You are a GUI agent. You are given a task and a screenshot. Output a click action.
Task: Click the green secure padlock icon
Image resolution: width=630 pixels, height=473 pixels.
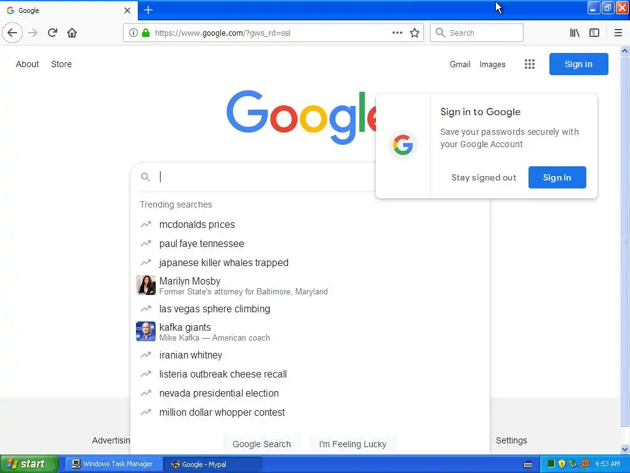pyautogui.click(x=146, y=33)
